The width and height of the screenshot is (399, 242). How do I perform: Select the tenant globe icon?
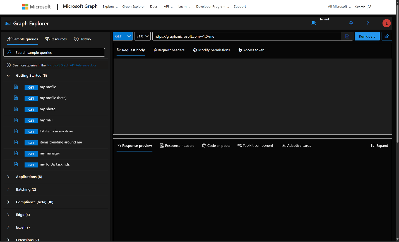click(x=314, y=23)
